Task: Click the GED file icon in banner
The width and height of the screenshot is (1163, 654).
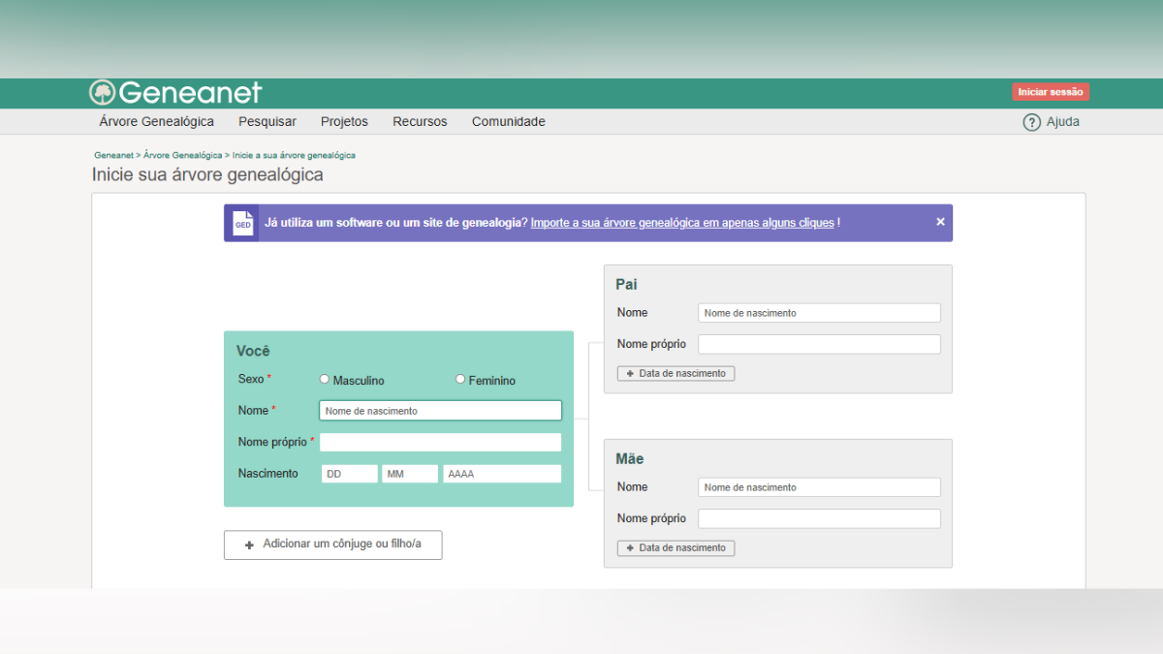Action: click(242, 223)
